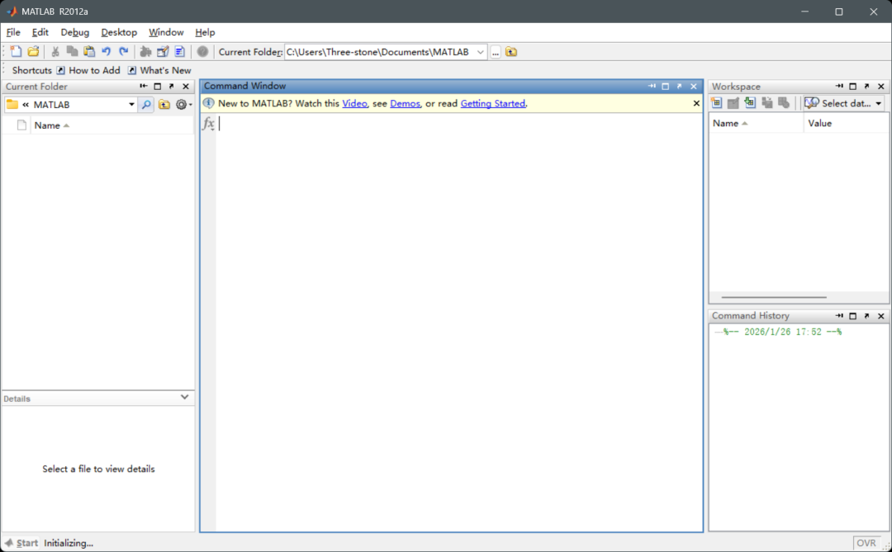The height and width of the screenshot is (552, 892).
Task: Expand the MATLAB folder address dropdown arrow
Action: coord(131,105)
